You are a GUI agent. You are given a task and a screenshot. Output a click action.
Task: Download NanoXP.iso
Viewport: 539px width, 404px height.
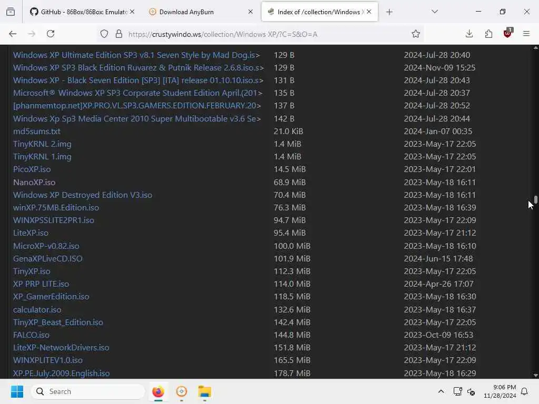(x=34, y=183)
